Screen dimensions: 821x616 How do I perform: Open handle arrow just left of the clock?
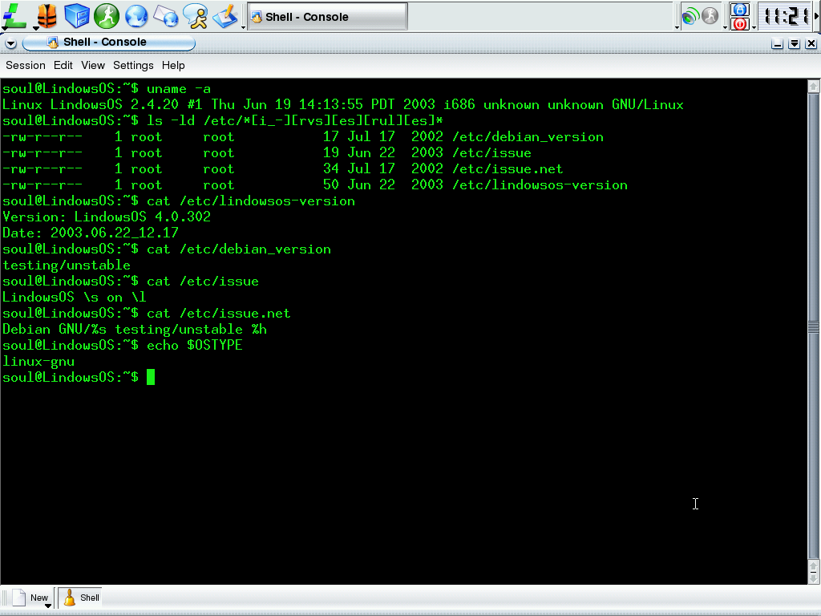click(x=754, y=27)
